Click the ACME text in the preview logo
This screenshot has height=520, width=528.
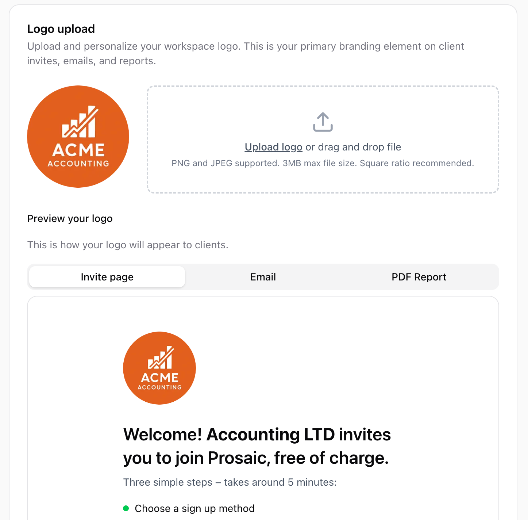click(x=159, y=378)
